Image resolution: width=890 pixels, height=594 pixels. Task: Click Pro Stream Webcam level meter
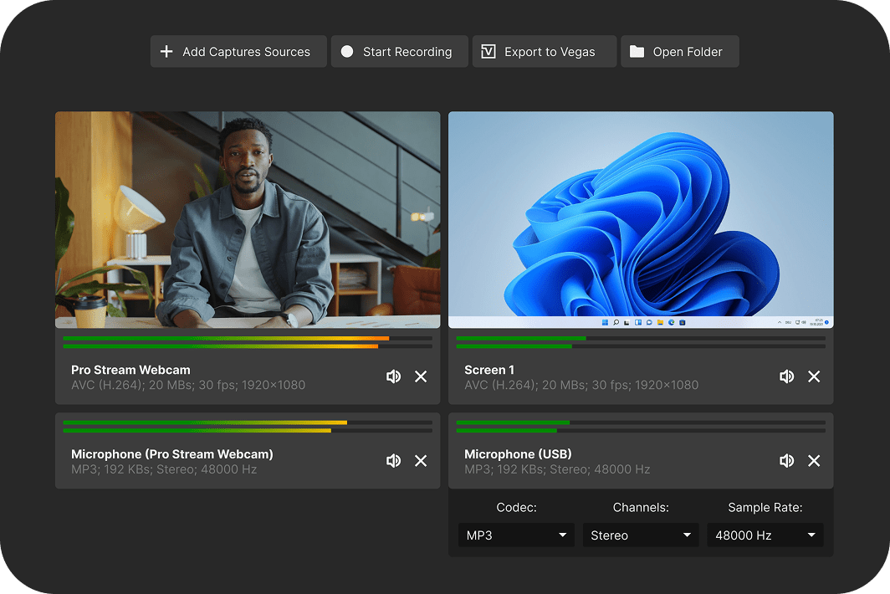[x=248, y=342]
